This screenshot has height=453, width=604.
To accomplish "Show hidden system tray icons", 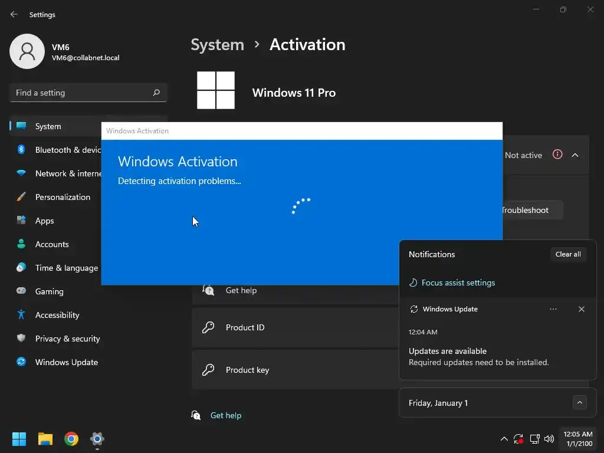I will coord(504,439).
